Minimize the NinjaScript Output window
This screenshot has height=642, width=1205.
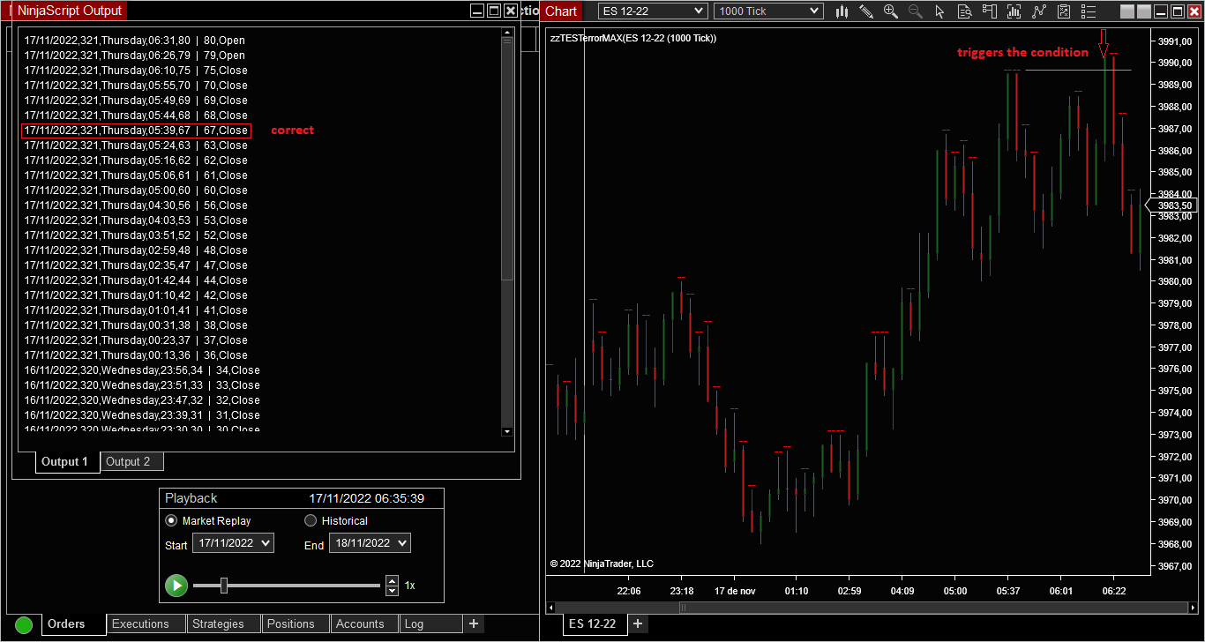[x=477, y=11]
